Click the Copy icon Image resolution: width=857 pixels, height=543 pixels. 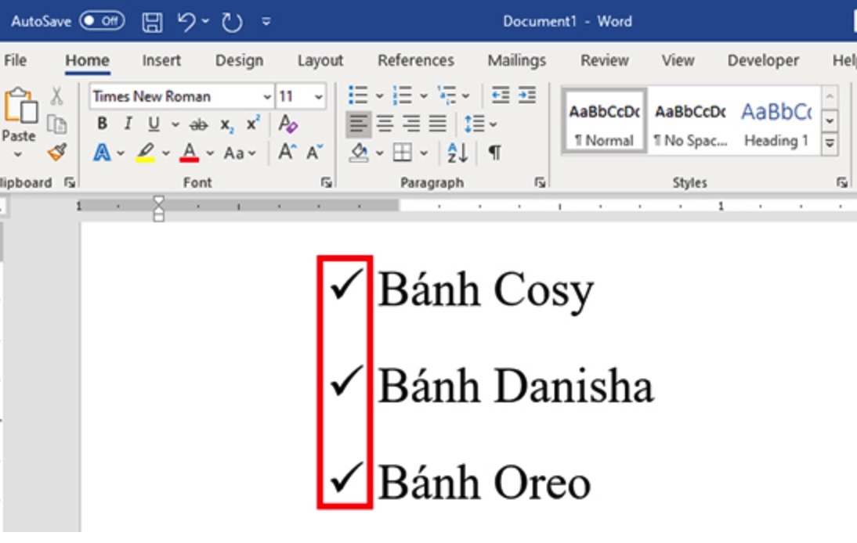(x=56, y=124)
